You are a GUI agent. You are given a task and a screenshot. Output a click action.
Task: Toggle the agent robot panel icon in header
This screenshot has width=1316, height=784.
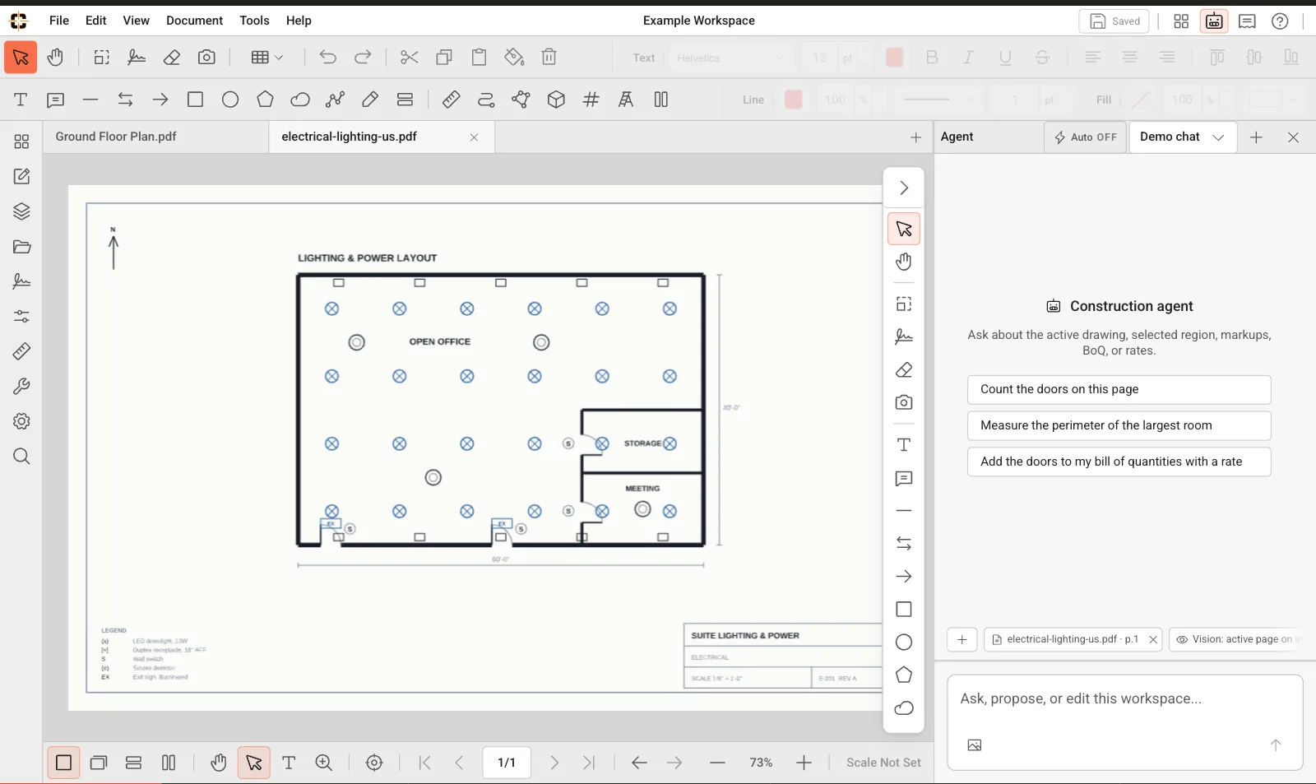coord(1214,21)
